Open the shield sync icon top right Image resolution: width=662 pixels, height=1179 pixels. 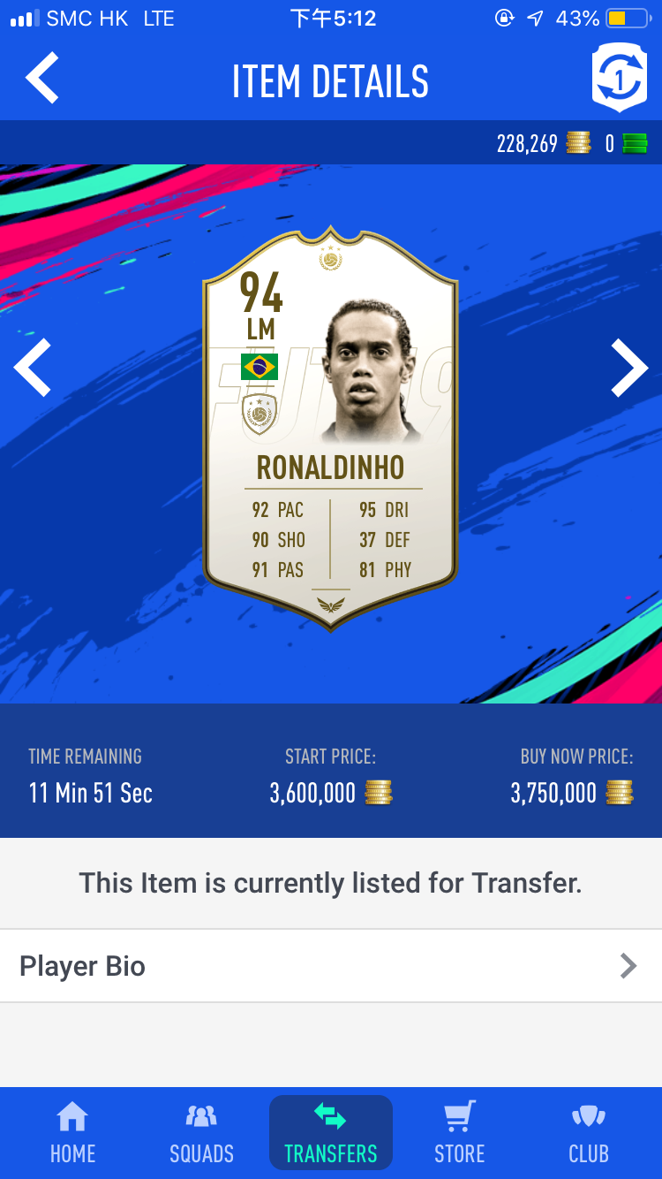pos(619,78)
